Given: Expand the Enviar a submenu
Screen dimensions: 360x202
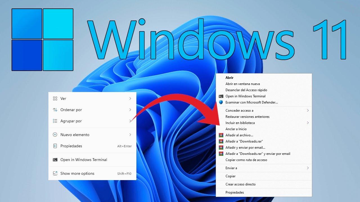Looking at the screenshot, I should 308,168.
